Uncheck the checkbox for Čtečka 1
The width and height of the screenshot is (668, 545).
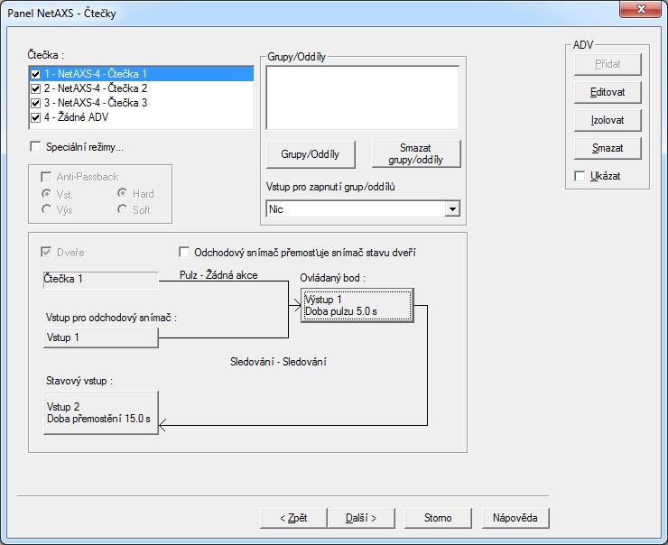click(36, 75)
